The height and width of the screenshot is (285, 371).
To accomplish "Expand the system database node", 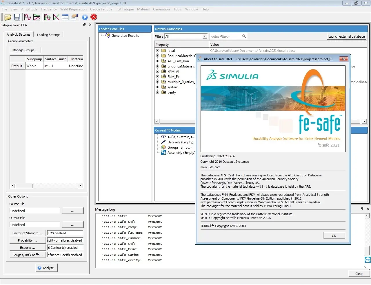I will [x=158, y=87].
